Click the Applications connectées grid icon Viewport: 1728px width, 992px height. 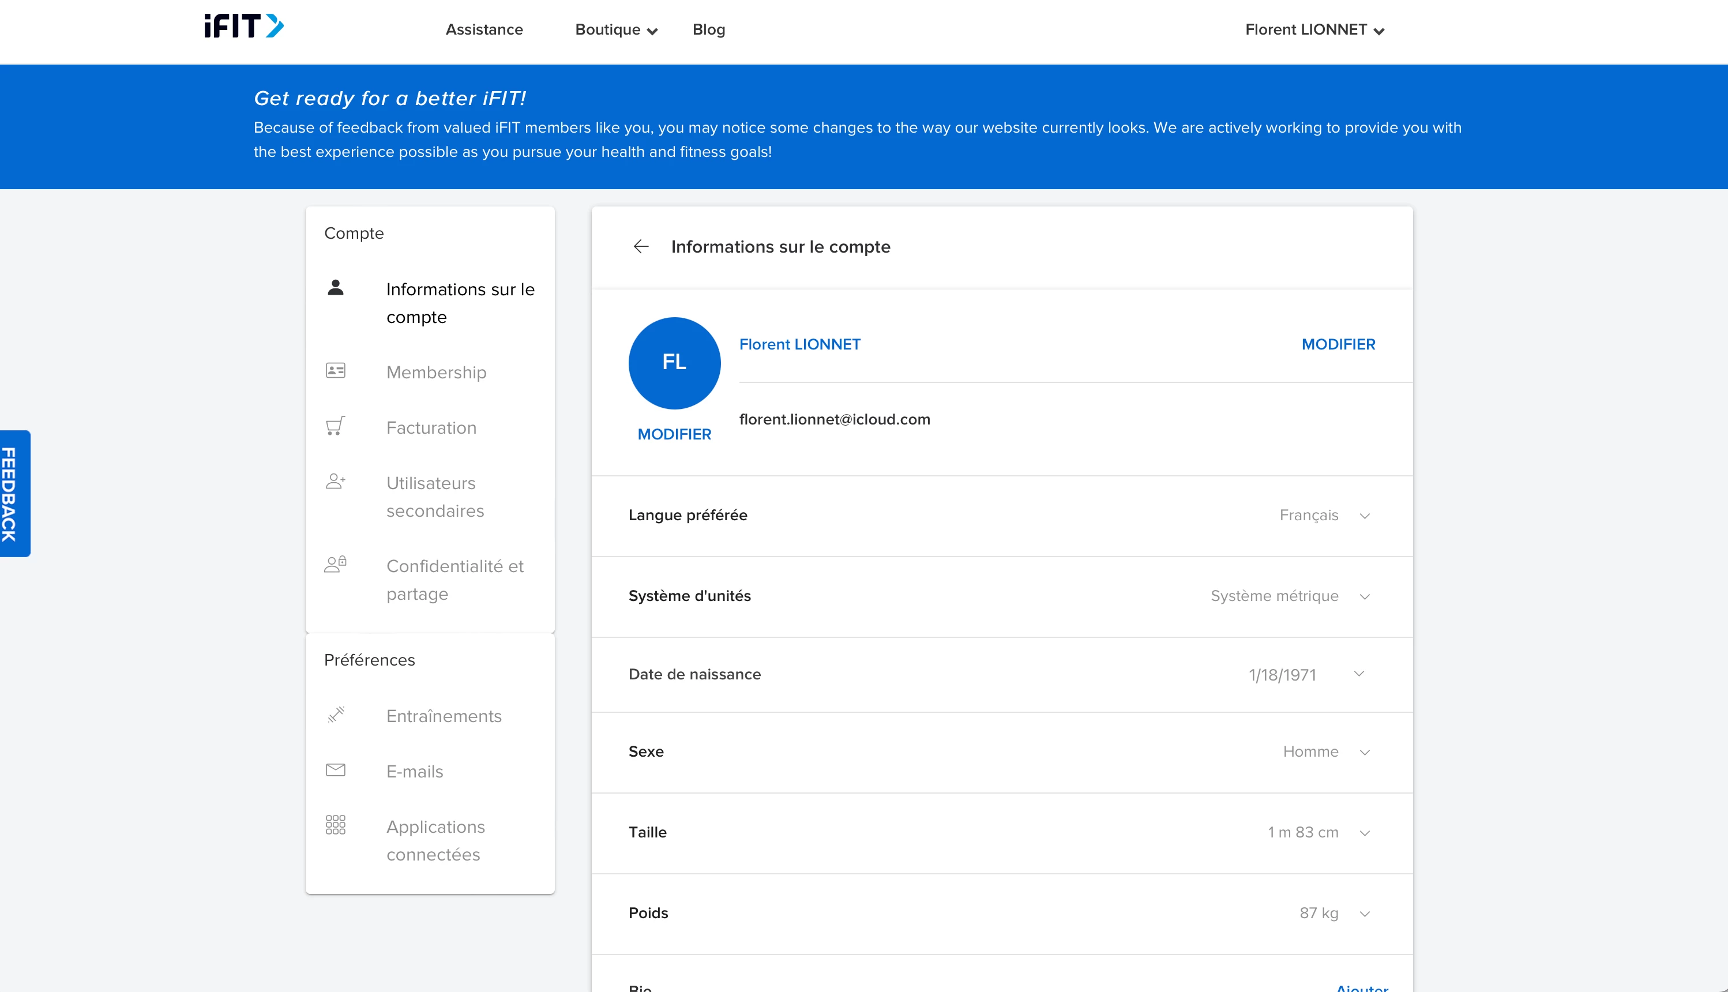tap(336, 825)
